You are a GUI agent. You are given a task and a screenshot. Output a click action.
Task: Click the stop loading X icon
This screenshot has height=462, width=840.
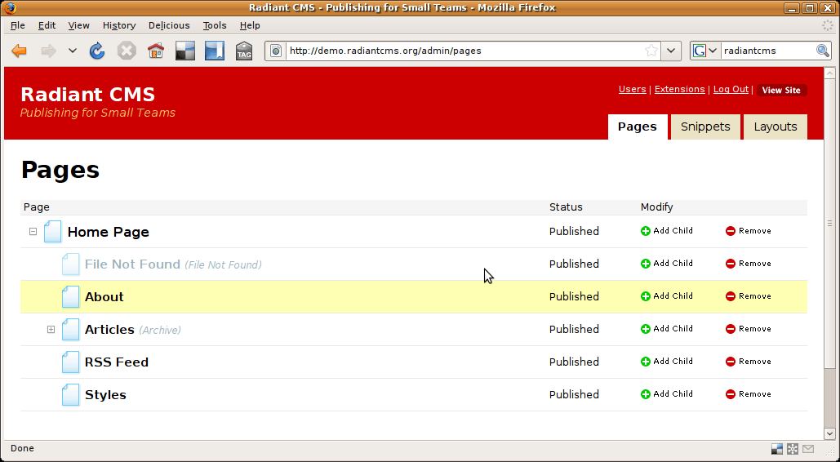(x=127, y=51)
